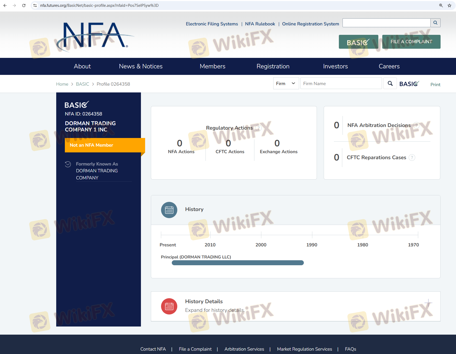Viewport: 456px width, 354px height.
Task: Open the NFA Rulebook link
Action: coord(260,24)
